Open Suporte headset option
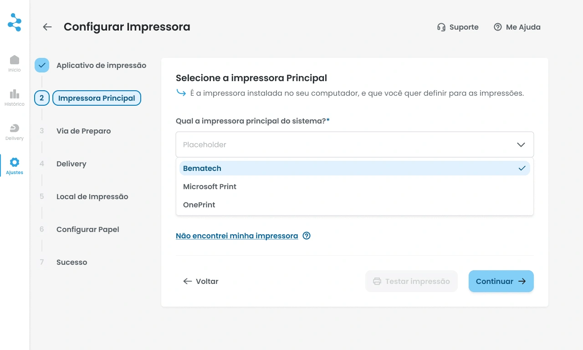The height and width of the screenshot is (350, 583). point(458,27)
